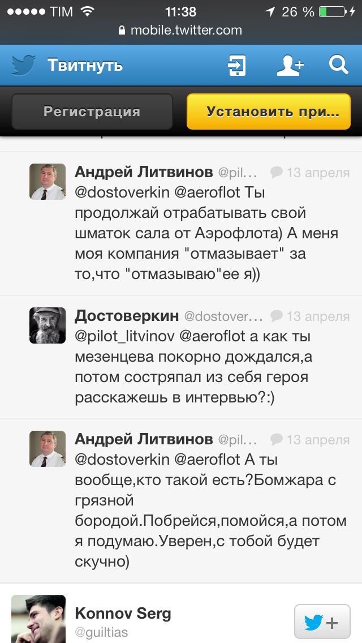362x643 pixels.
Task: Tap the Твитнуть header label
Action: pos(85,66)
